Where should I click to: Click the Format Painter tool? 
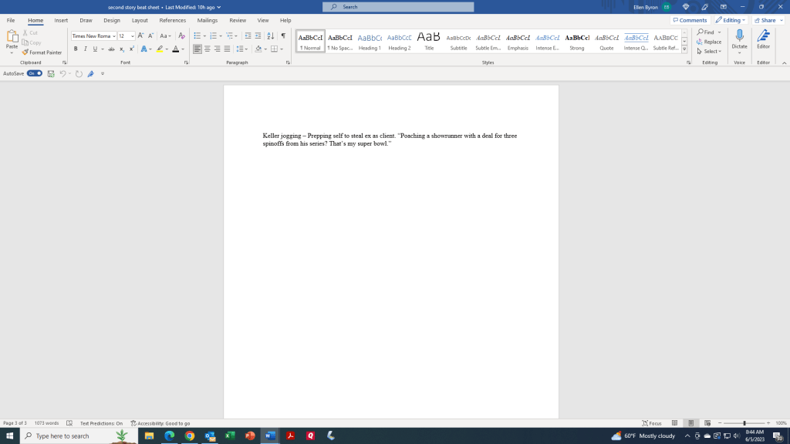[x=42, y=52]
